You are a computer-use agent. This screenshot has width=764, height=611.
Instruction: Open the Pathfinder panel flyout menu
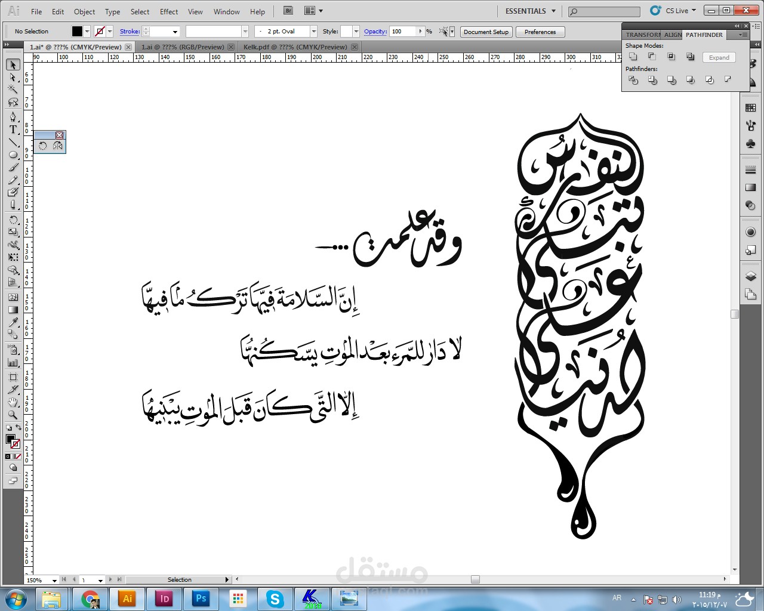tap(743, 35)
